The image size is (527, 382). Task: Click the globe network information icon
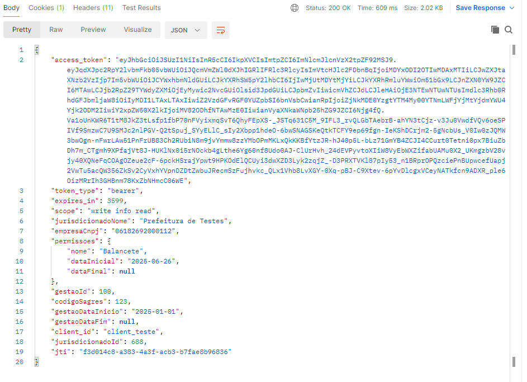pos(295,8)
